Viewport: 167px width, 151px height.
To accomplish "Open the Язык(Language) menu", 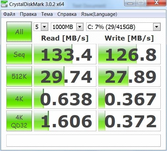I will [x=99, y=14].
